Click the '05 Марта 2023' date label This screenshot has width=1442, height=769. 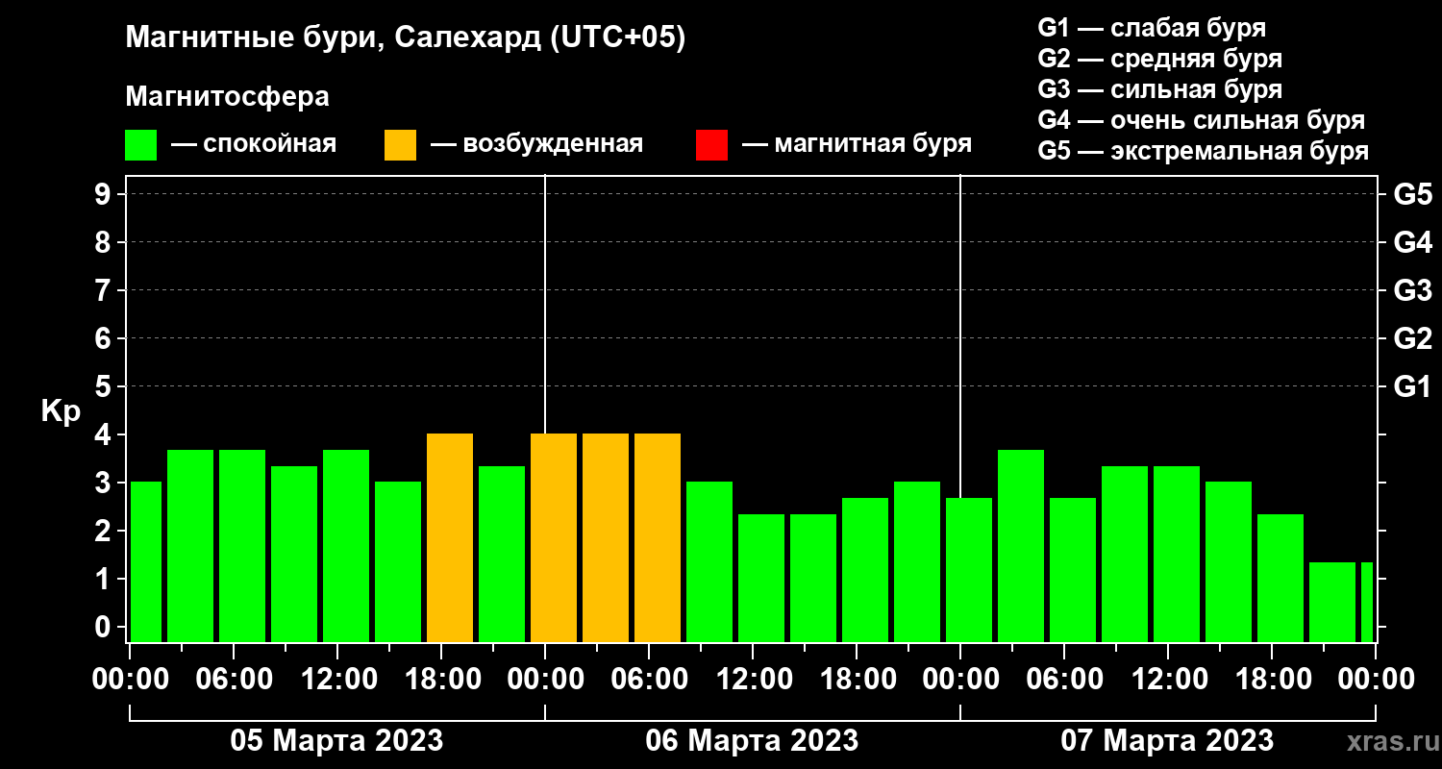336,741
